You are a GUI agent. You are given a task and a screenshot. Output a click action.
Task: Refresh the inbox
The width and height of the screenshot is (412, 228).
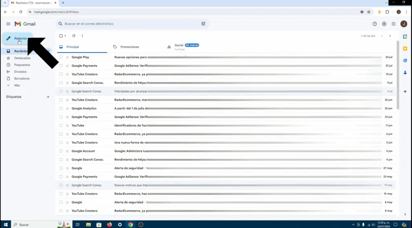[74, 36]
